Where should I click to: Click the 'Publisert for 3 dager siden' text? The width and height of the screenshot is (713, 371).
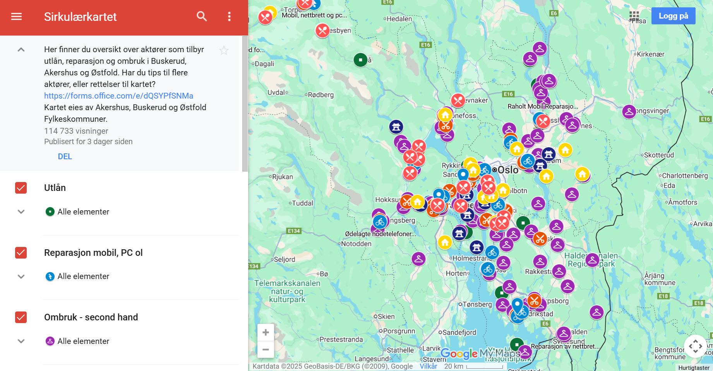[x=88, y=141]
